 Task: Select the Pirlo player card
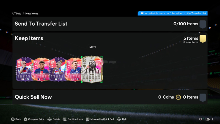point(92,69)
